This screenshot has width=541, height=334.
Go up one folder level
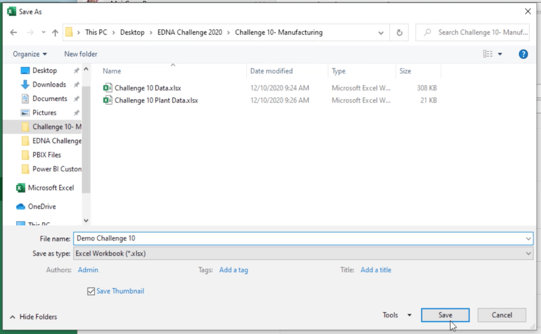pyautogui.click(x=55, y=32)
